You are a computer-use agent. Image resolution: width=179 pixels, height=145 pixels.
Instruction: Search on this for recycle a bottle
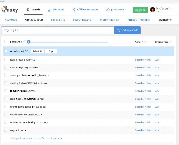143,130
